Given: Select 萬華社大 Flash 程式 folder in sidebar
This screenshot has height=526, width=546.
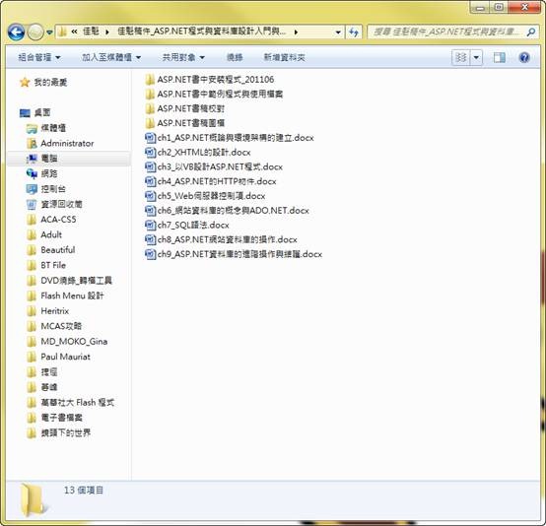Looking at the screenshot, I should coord(70,403).
